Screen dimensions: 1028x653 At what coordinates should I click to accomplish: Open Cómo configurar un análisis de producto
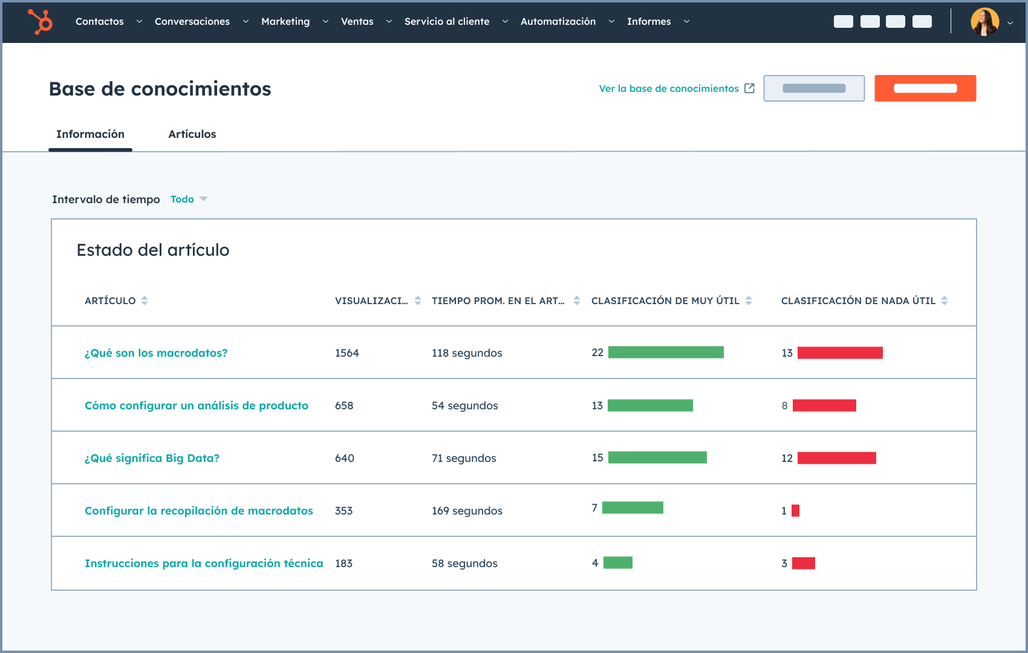(x=197, y=406)
